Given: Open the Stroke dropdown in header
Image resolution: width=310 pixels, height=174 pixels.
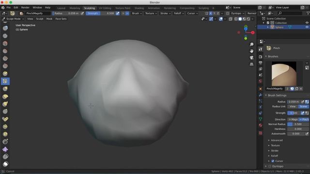Looking at the screenshot, I should pyautogui.click(x=165, y=14).
